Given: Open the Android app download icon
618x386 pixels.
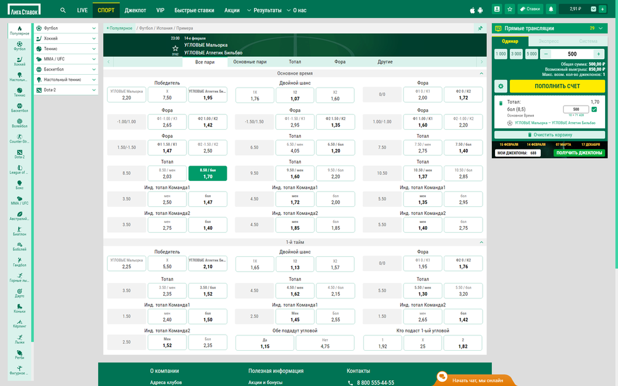Looking at the screenshot, I should (x=480, y=10).
